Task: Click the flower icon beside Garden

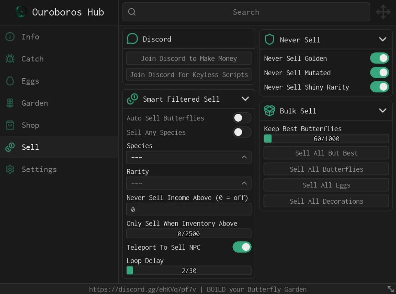Action: click(10, 103)
